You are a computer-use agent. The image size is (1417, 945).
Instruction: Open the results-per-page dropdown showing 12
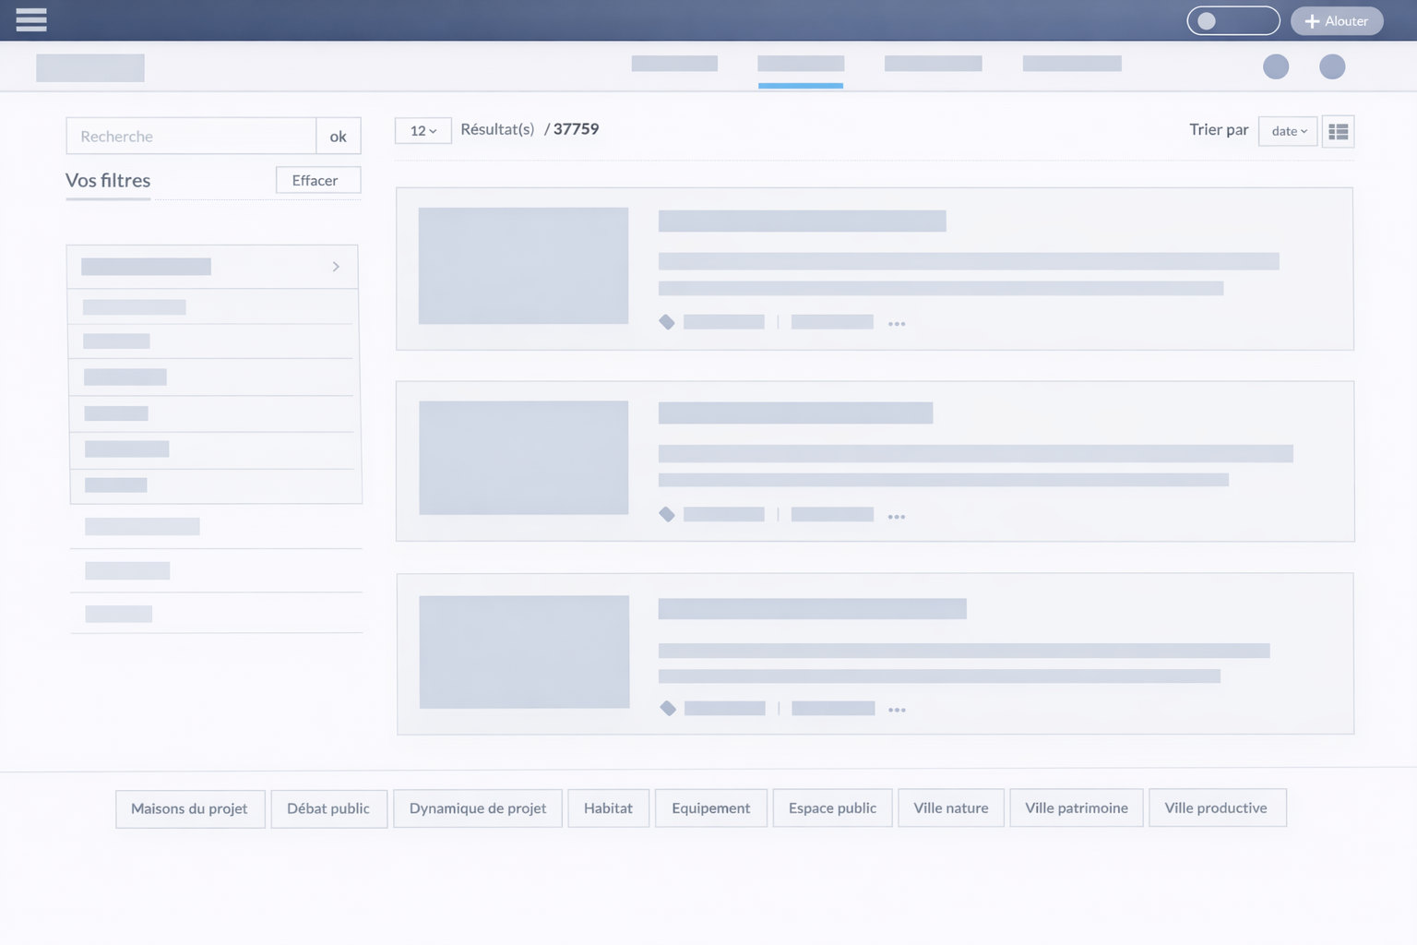pyautogui.click(x=422, y=131)
